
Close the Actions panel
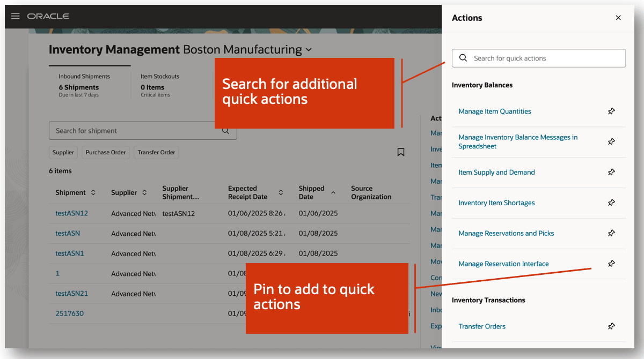point(618,18)
